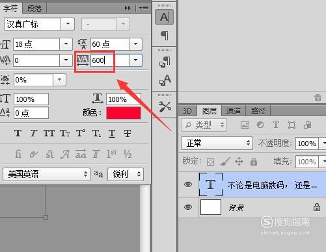
Task: Open the leading 60 点 dropdown arrow
Action: (x=135, y=44)
